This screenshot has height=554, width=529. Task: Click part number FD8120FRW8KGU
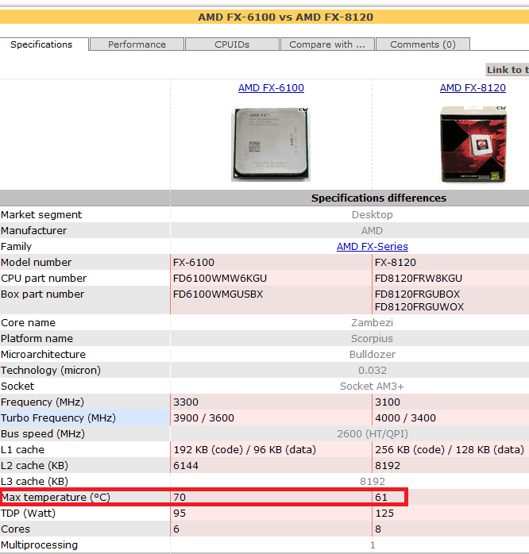point(419,278)
